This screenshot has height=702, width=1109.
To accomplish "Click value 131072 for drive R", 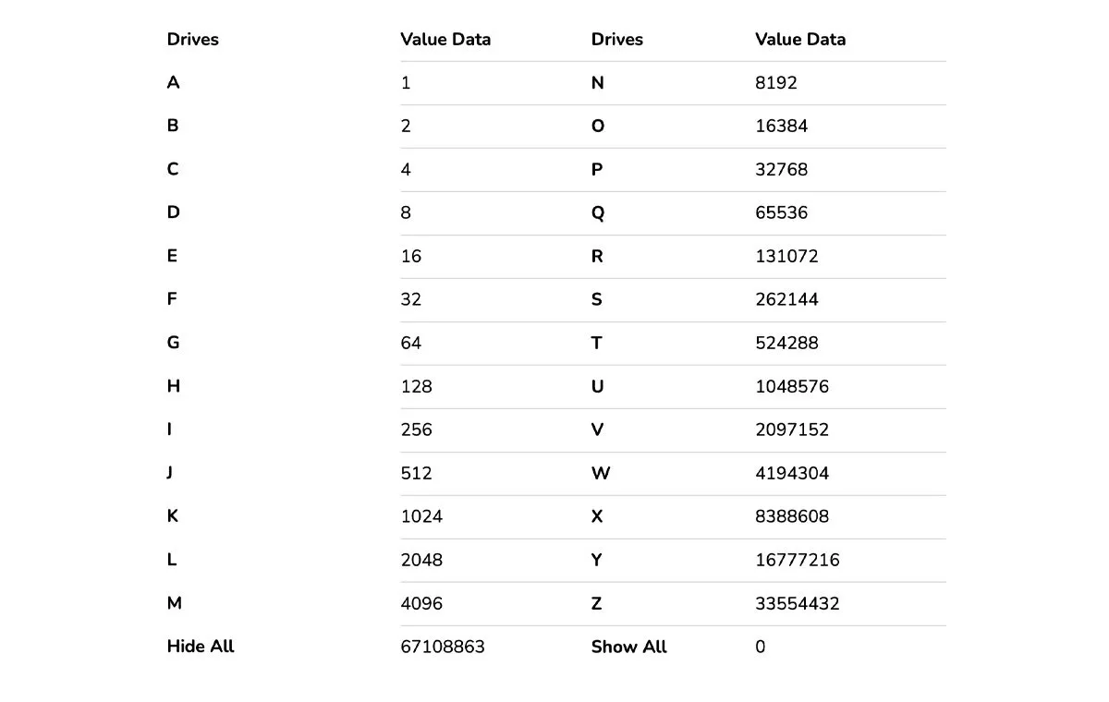I will click(x=786, y=257).
